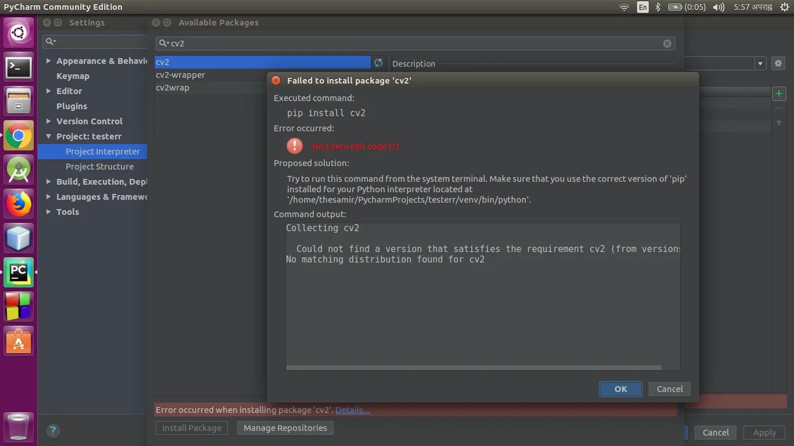Open Trash bin in dock
This screenshot has width=794, height=446.
point(19,427)
